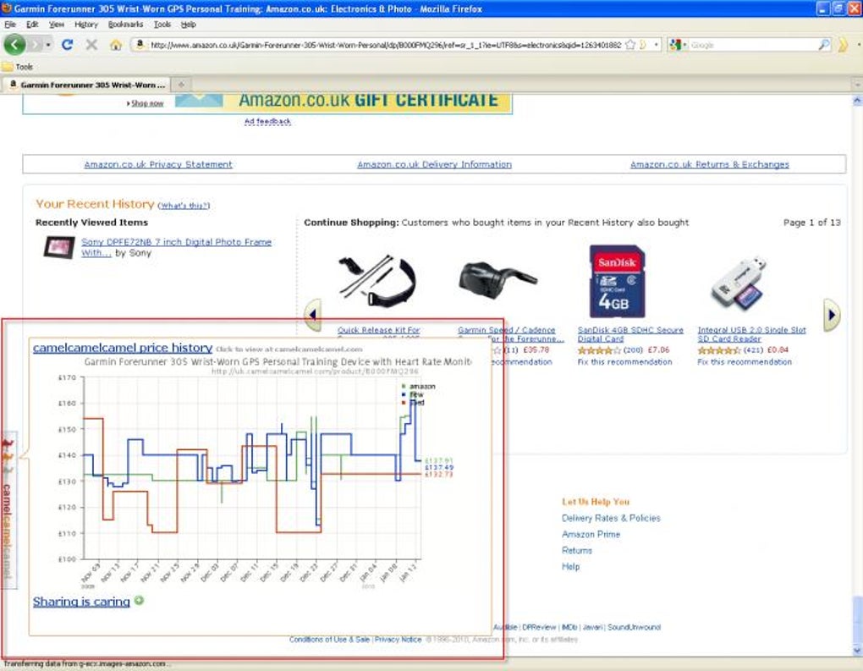
Task: Select the Garmin Forerunner 305 tab
Action: click(x=86, y=85)
